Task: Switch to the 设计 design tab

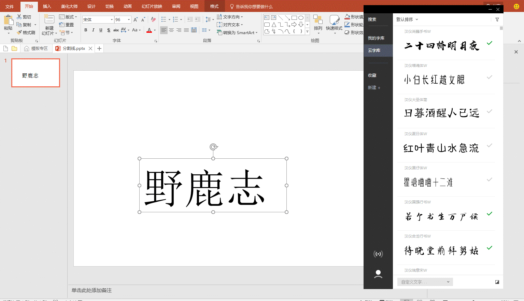Action: tap(91, 6)
